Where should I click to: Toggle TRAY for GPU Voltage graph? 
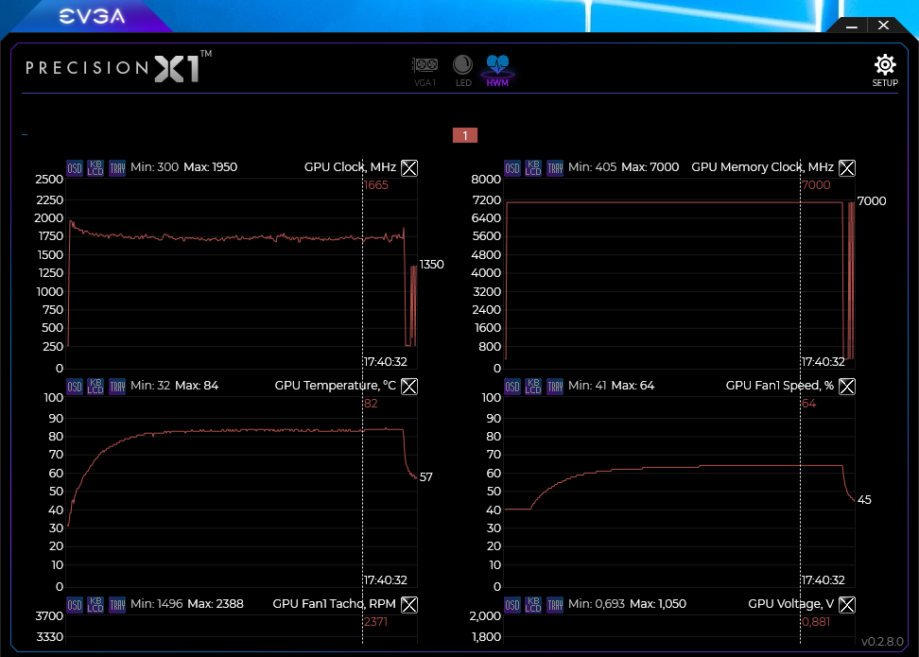tap(555, 604)
